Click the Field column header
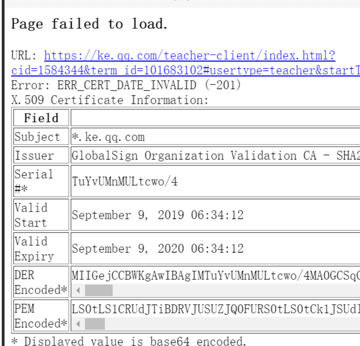The image size is (360, 346). pos(41,118)
